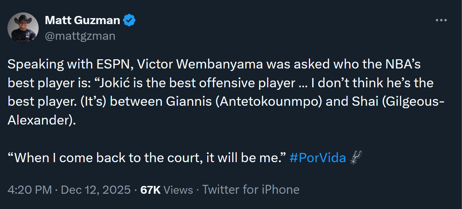Open the #PorVida hashtag
This screenshot has height=209, width=462.
[x=317, y=158]
